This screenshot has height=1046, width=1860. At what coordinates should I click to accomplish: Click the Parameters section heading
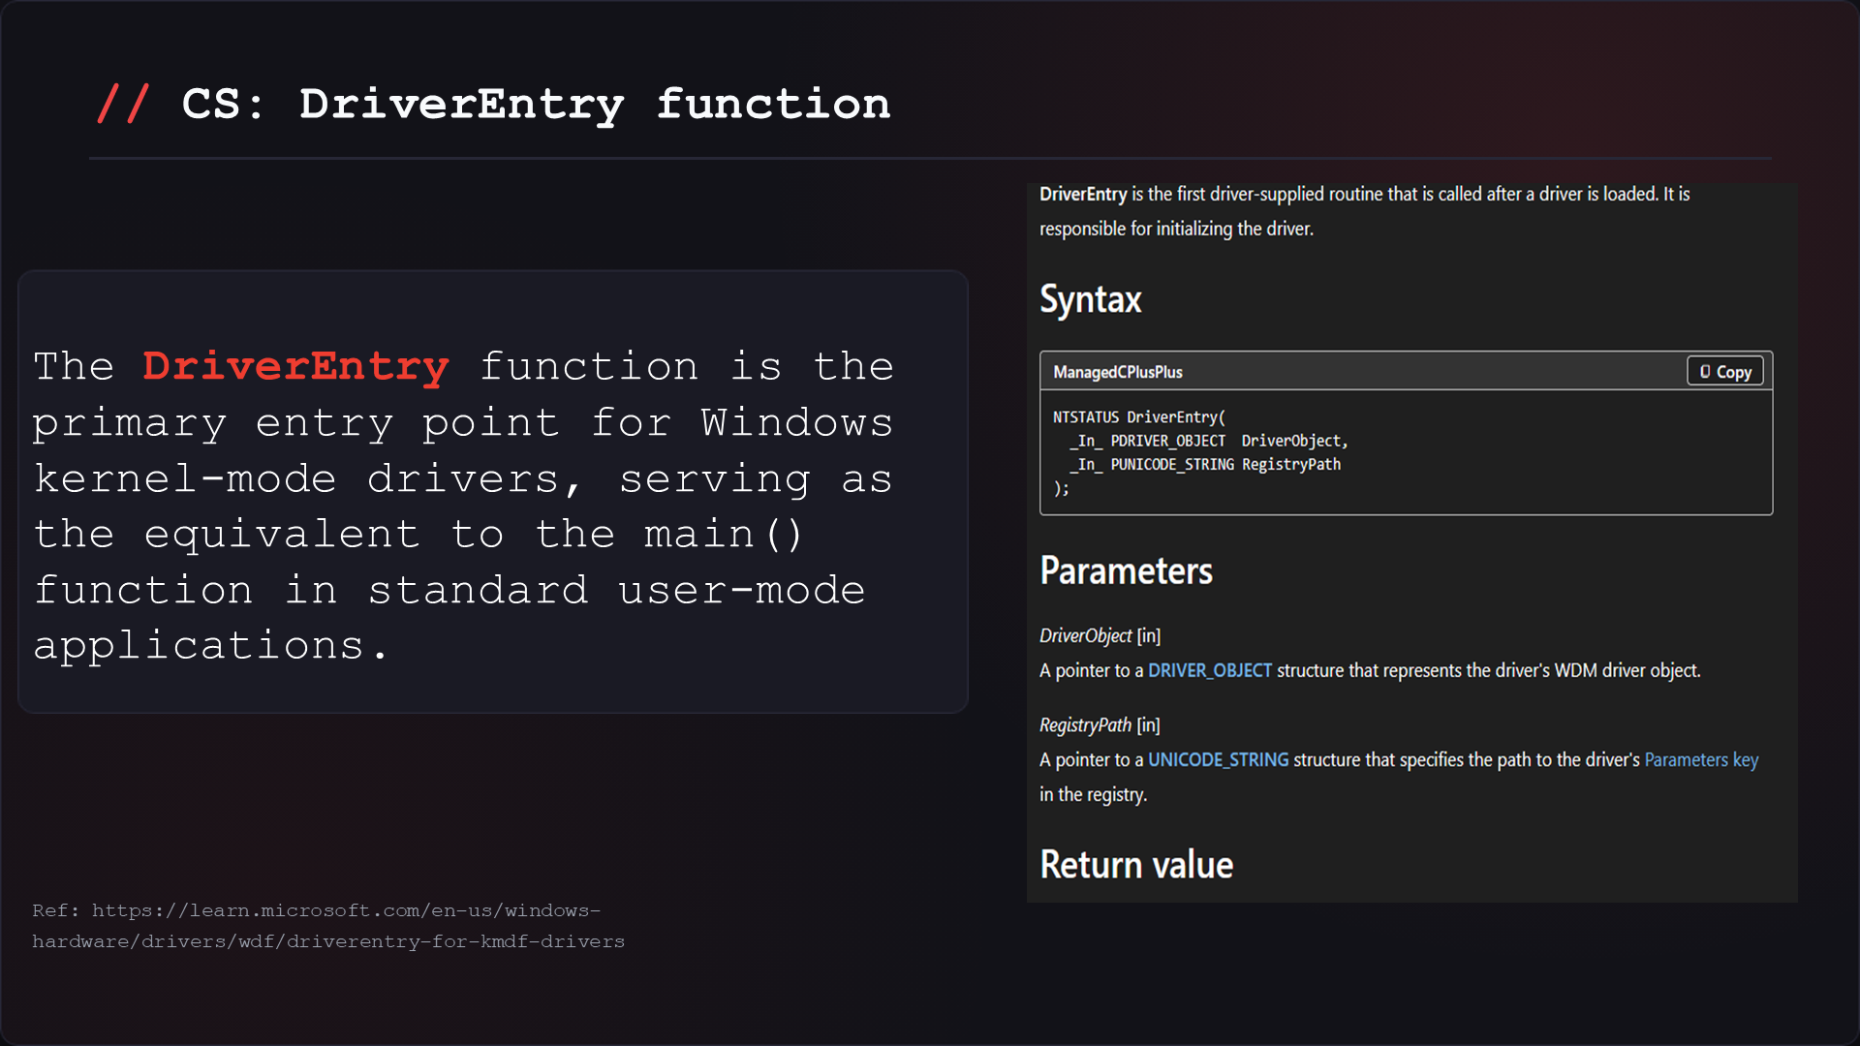point(1126,570)
